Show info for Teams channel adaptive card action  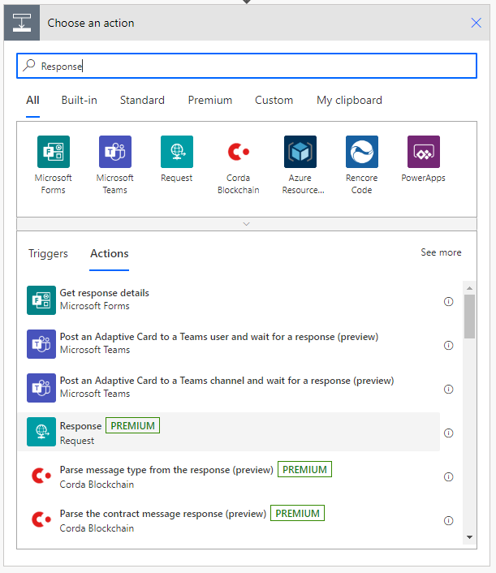pyautogui.click(x=448, y=390)
